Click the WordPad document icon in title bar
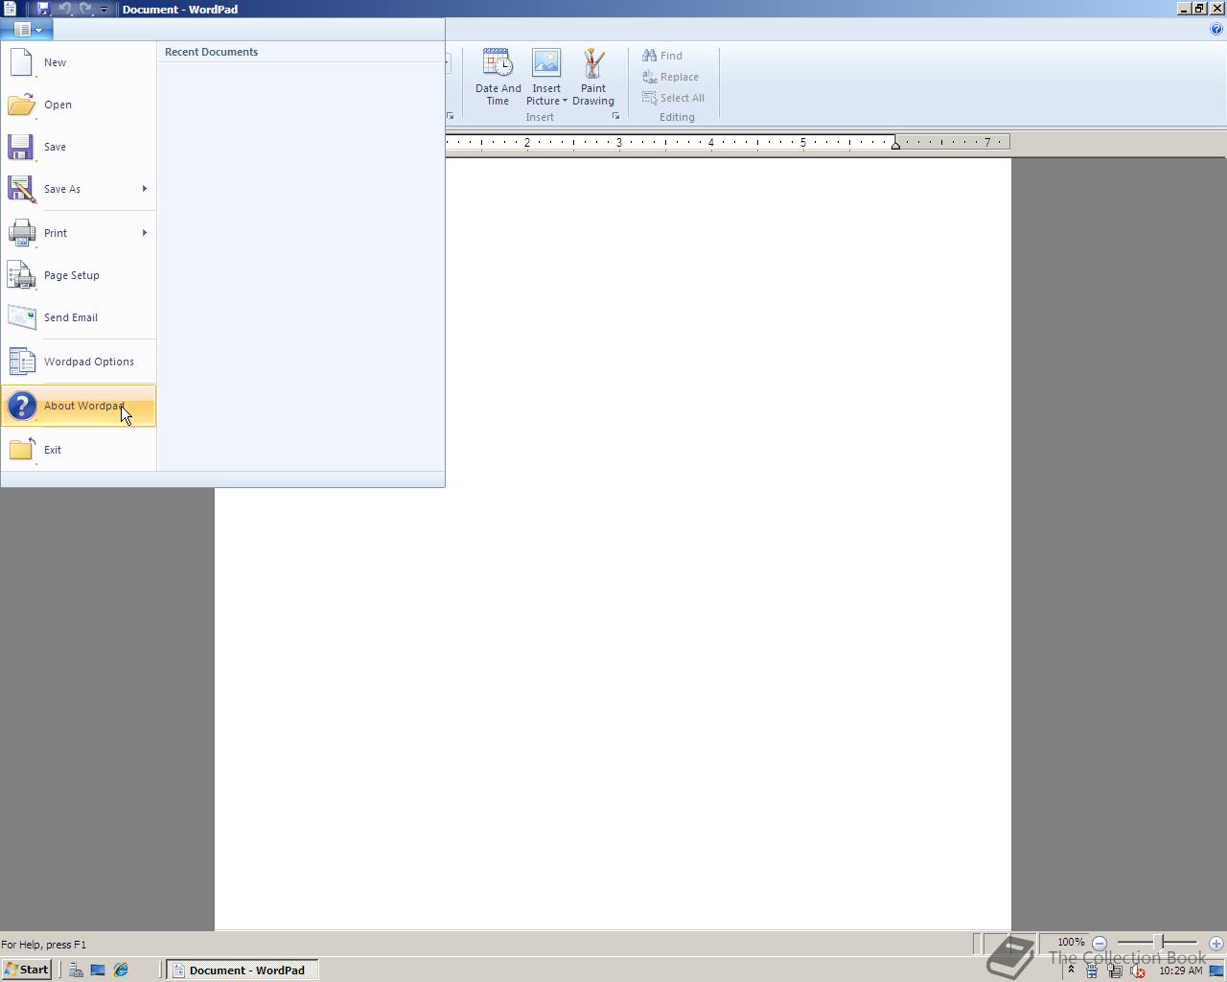Image resolution: width=1227 pixels, height=982 pixels. [x=10, y=9]
